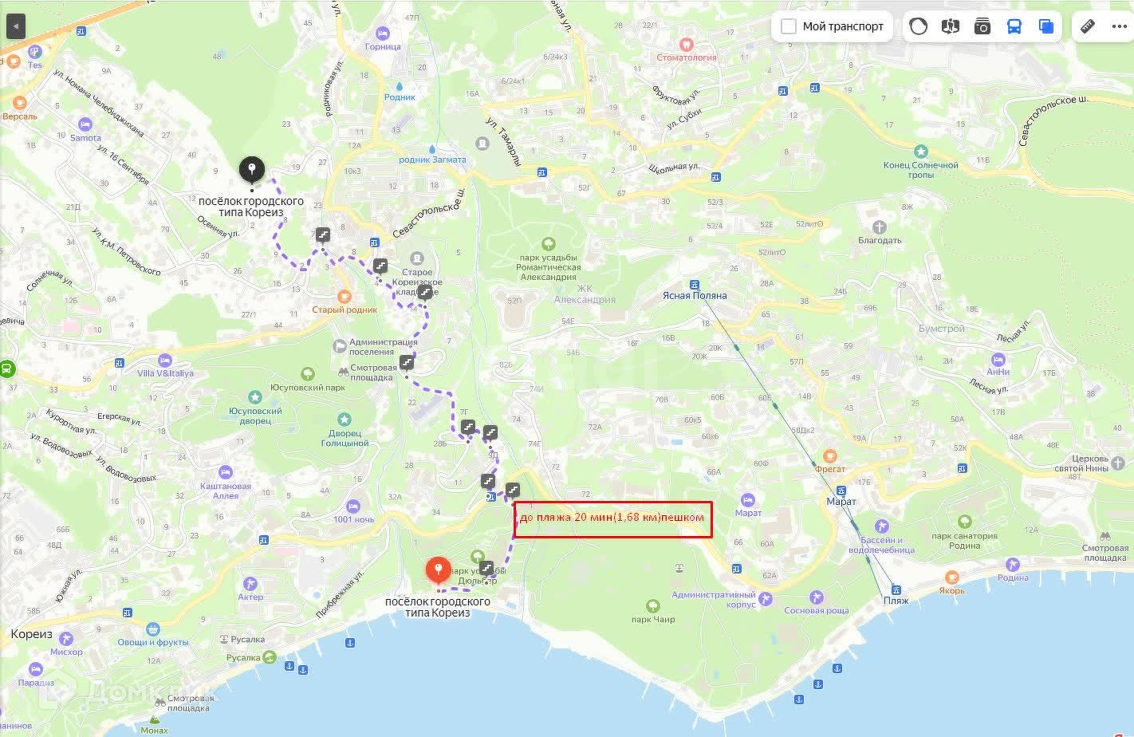Click the stairs icon near Старое Кореизское кладбище
Screen dimensions: 1134x737
pyautogui.click(x=425, y=293)
